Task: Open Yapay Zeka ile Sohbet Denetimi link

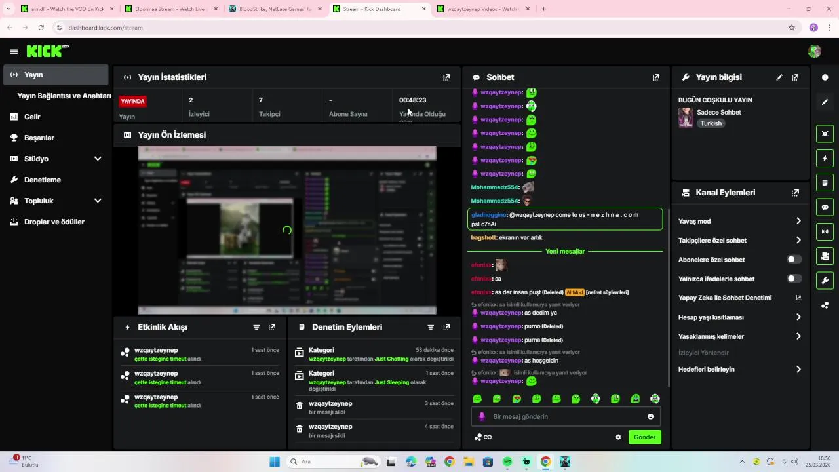Action: coord(740,298)
